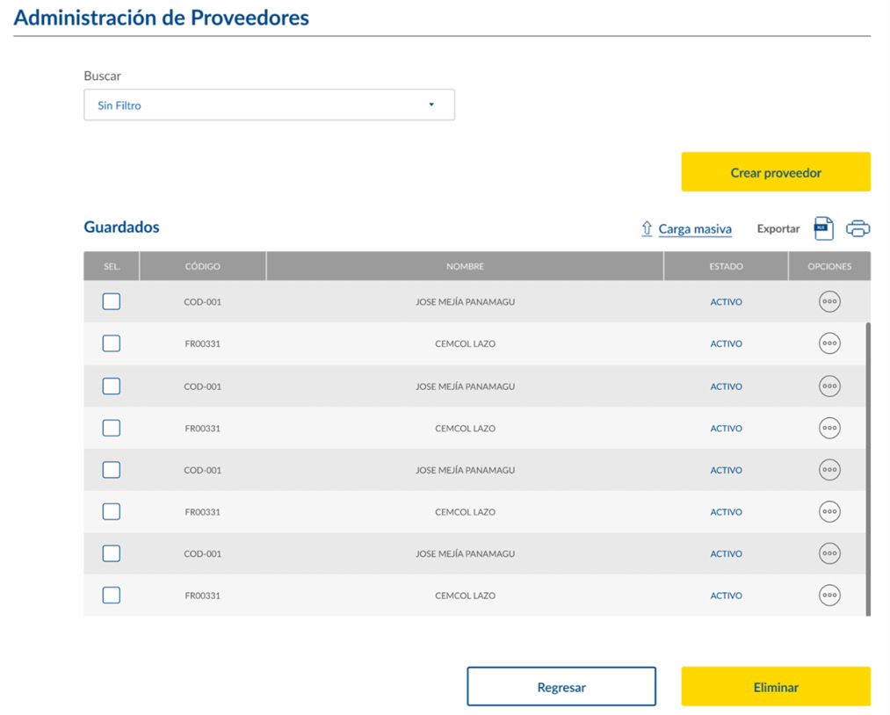Click the Regresar button

pos(561,687)
